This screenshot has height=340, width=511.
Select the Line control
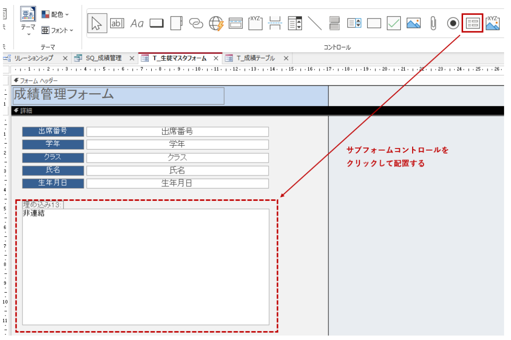click(x=315, y=23)
